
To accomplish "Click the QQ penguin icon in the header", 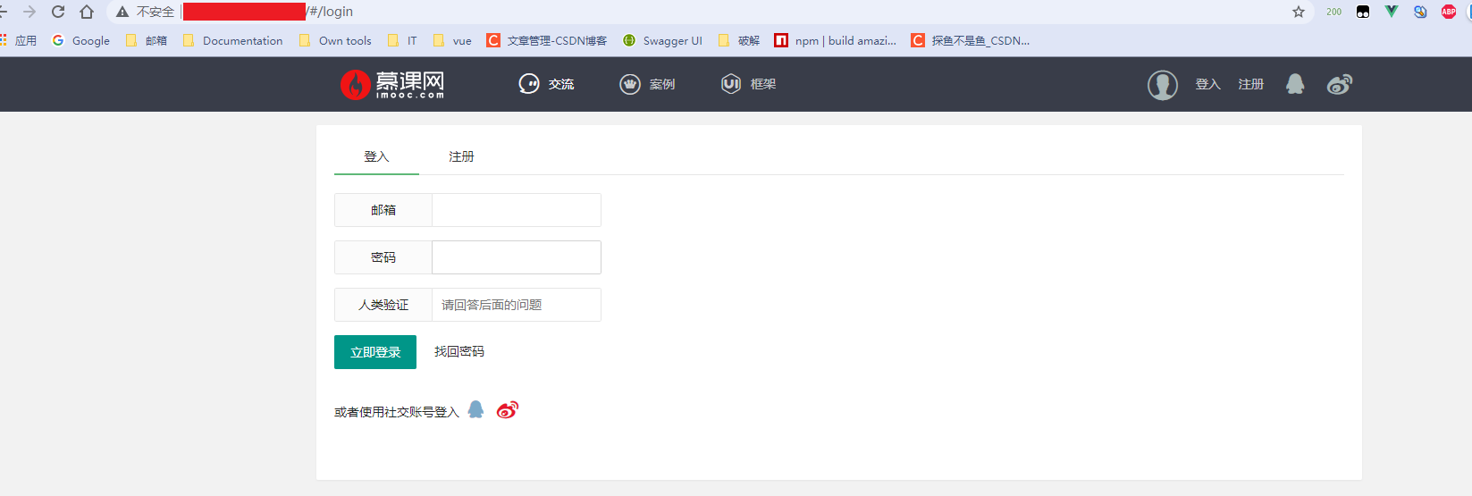I will pos(1294,84).
